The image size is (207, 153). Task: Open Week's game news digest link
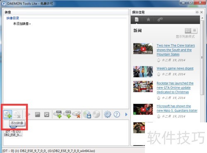175,68
